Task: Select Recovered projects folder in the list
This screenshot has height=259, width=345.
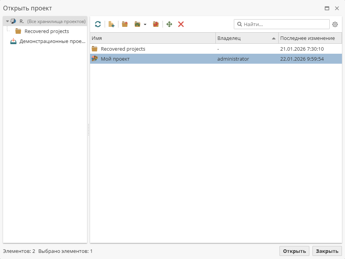Action: click(123, 49)
